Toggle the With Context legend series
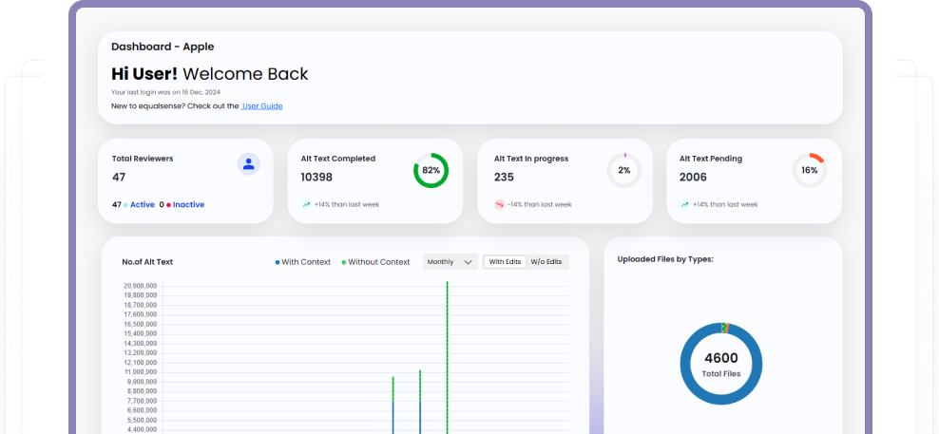 [x=302, y=262]
